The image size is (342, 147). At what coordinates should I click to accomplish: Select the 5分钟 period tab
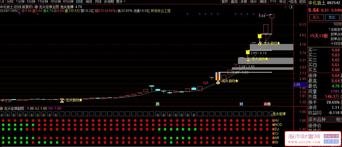click(x=31, y=2)
